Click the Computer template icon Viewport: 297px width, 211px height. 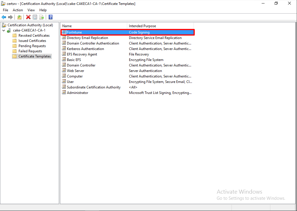64,76
